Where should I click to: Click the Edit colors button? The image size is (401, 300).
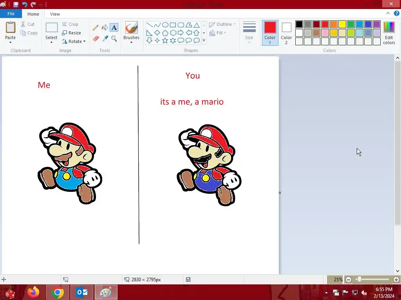[x=389, y=33]
